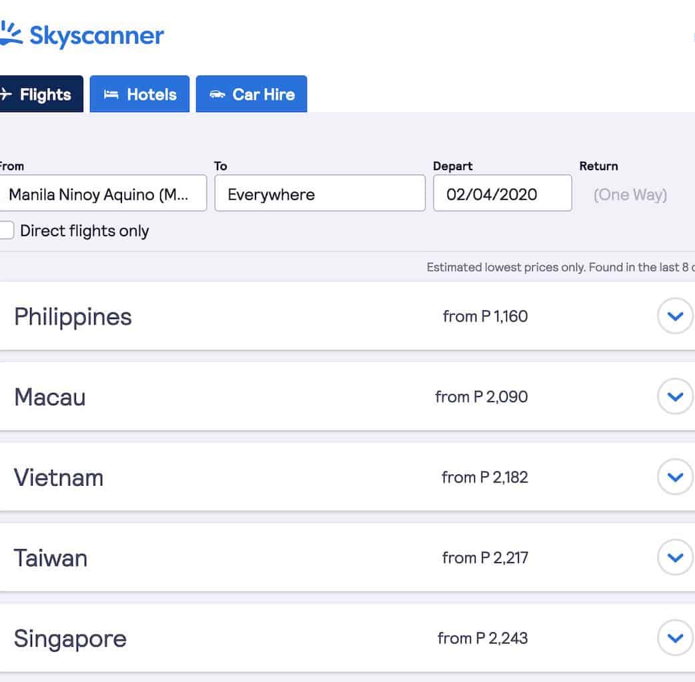
Task: Select the Macau destination name
Action: (x=50, y=397)
